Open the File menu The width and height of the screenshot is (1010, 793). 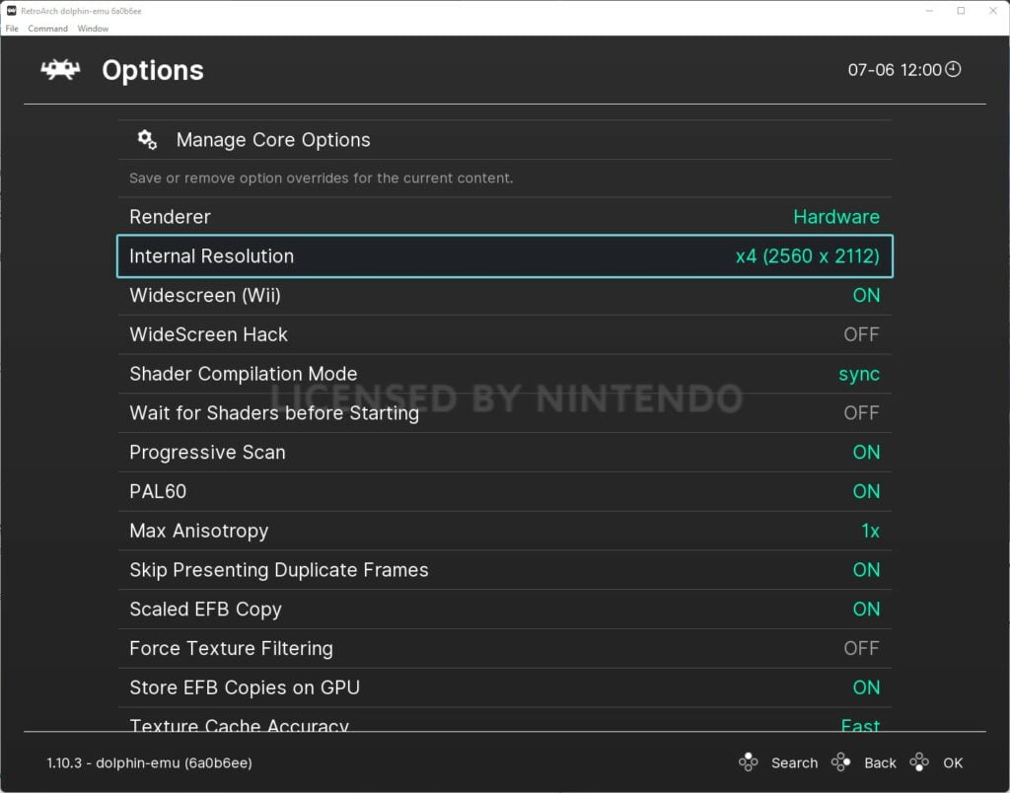pyautogui.click(x=12, y=29)
